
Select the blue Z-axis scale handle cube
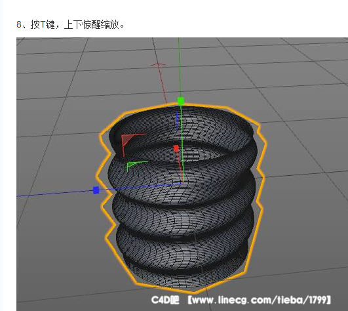click(x=96, y=190)
